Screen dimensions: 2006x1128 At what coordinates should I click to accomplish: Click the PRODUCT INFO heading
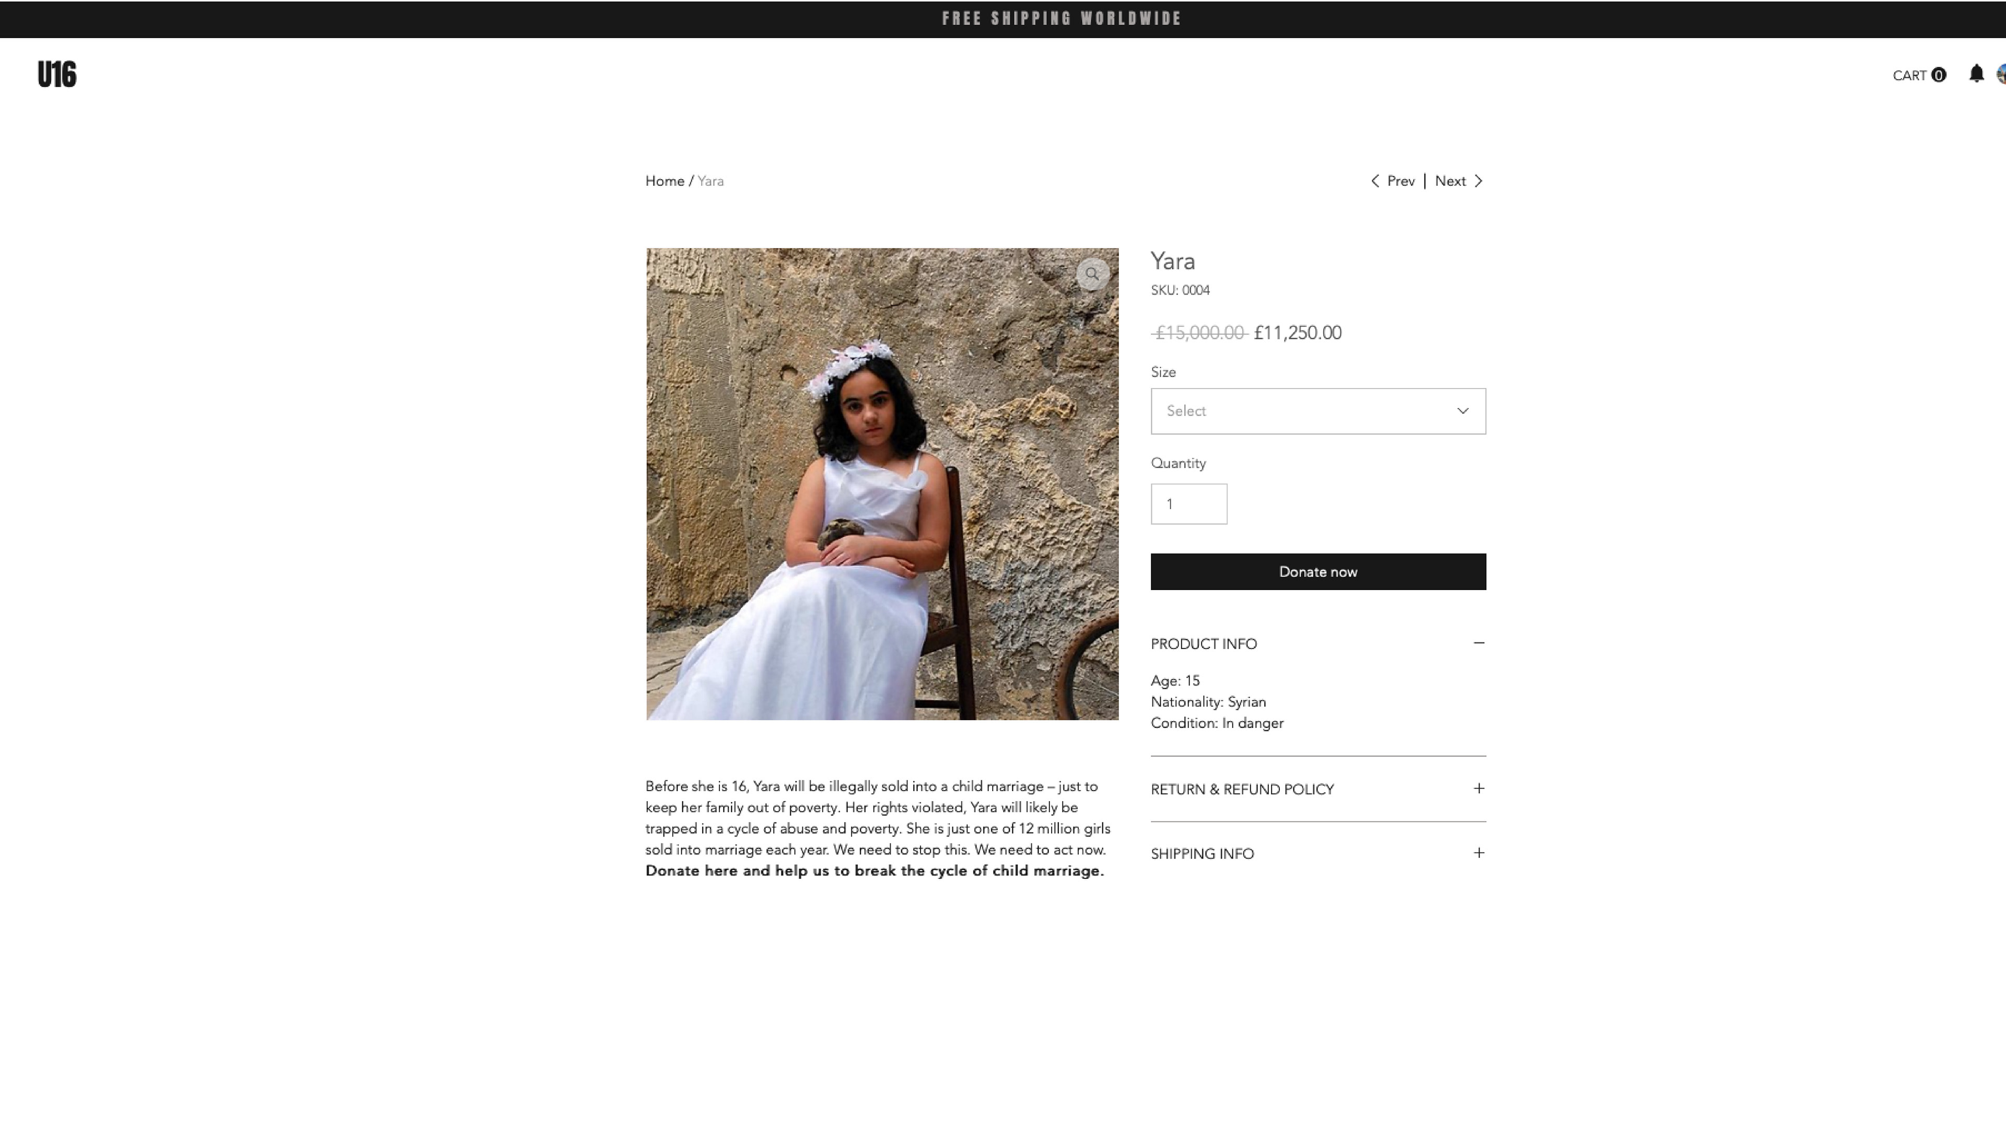(1203, 644)
